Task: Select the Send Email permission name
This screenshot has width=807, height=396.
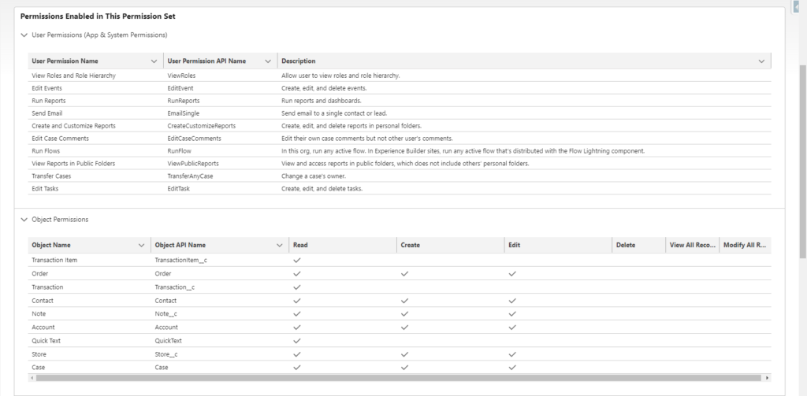Action: click(x=46, y=113)
